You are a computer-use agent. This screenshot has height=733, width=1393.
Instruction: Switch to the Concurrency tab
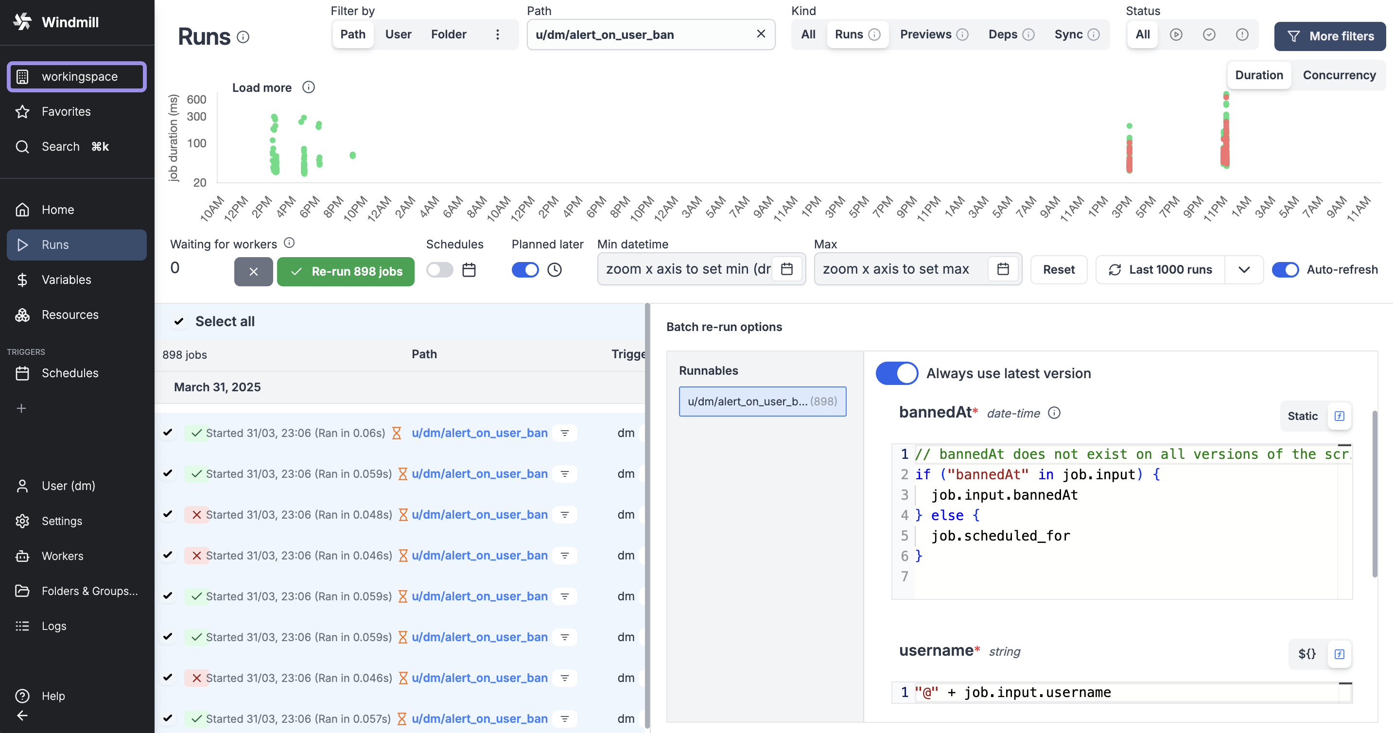(x=1339, y=75)
